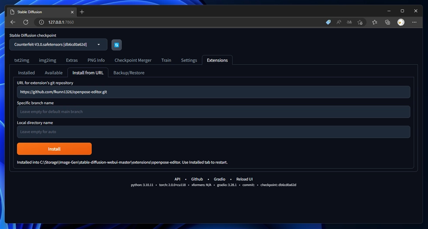The image size is (428, 229).
Task: Click the 'gradio: 3.28.1' version text
Action: tap(227, 185)
